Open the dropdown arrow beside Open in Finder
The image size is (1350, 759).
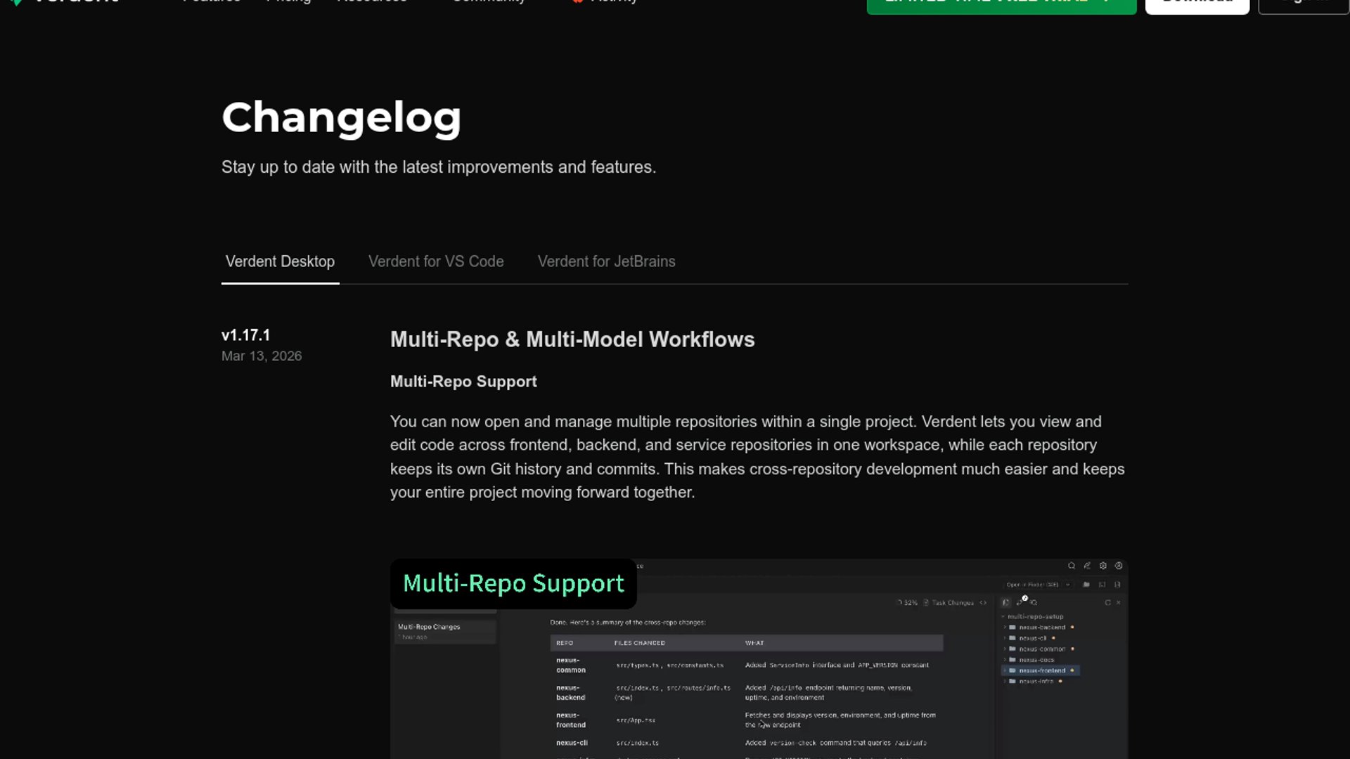pyautogui.click(x=1067, y=585)
